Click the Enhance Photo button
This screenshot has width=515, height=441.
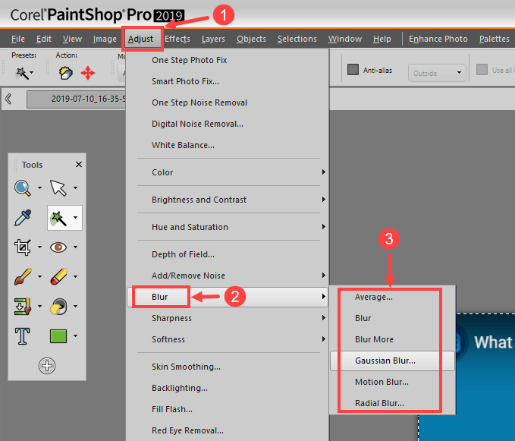pyautogui.click(x=438, y=39)
